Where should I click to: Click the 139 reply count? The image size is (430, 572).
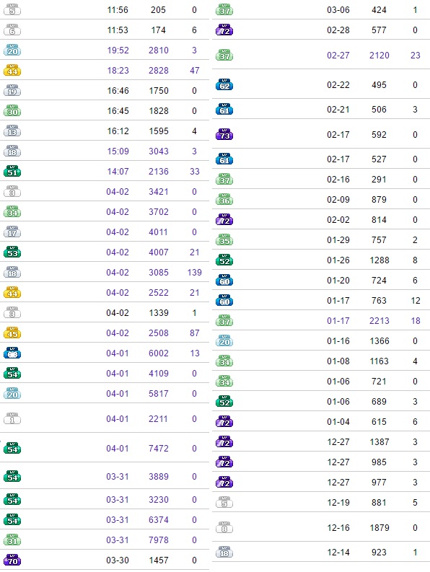[x=194, y=273]
